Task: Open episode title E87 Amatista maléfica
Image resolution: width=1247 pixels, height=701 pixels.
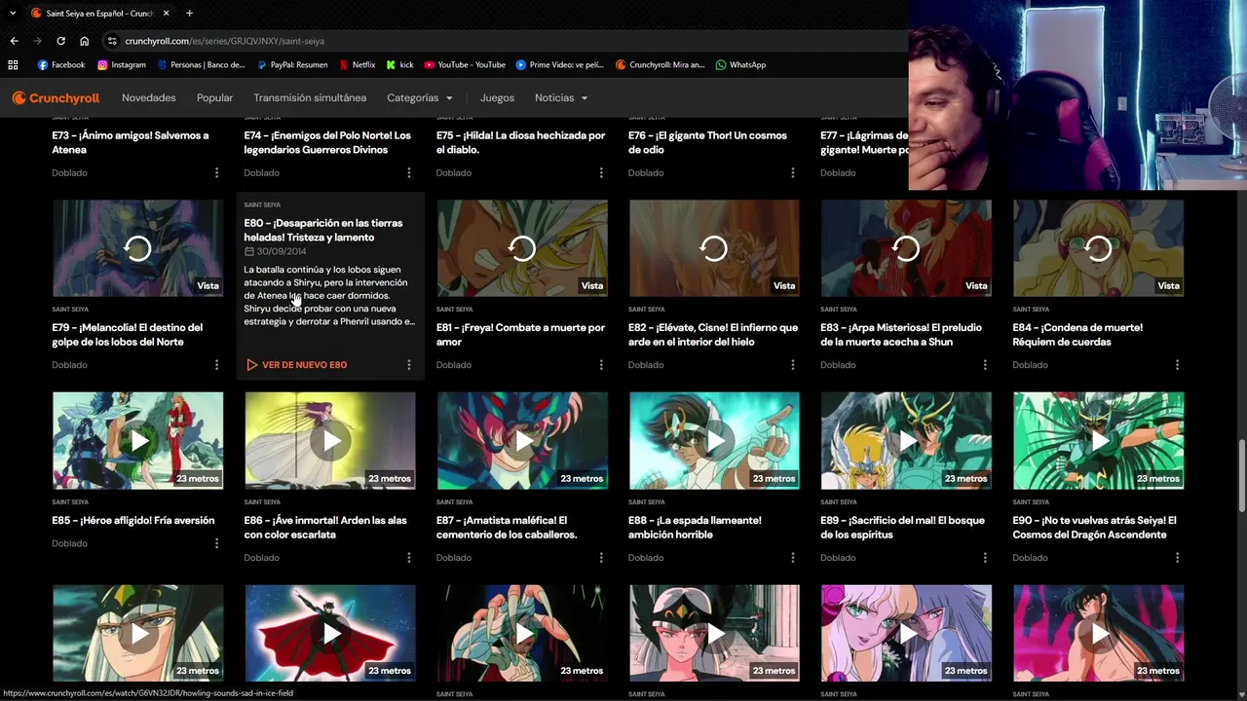Action: (507, 527)
